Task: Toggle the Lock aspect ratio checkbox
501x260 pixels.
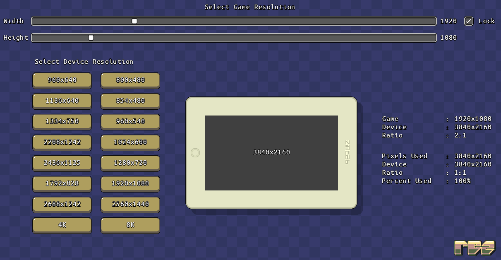Action: point(468,21)
